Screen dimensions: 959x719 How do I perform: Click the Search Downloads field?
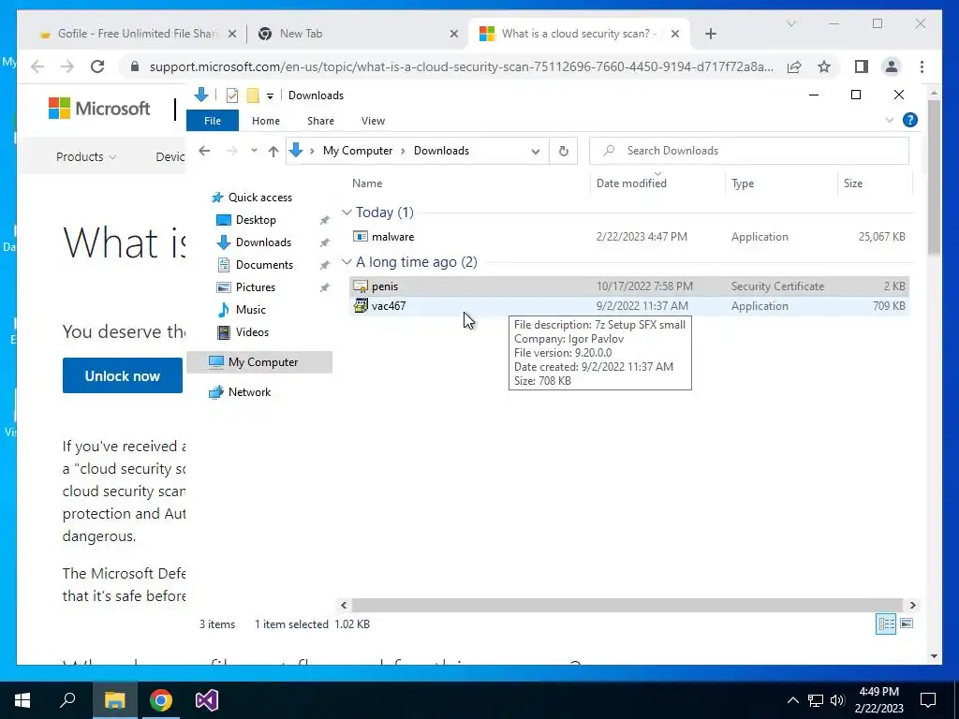click(x=749, y=151)
